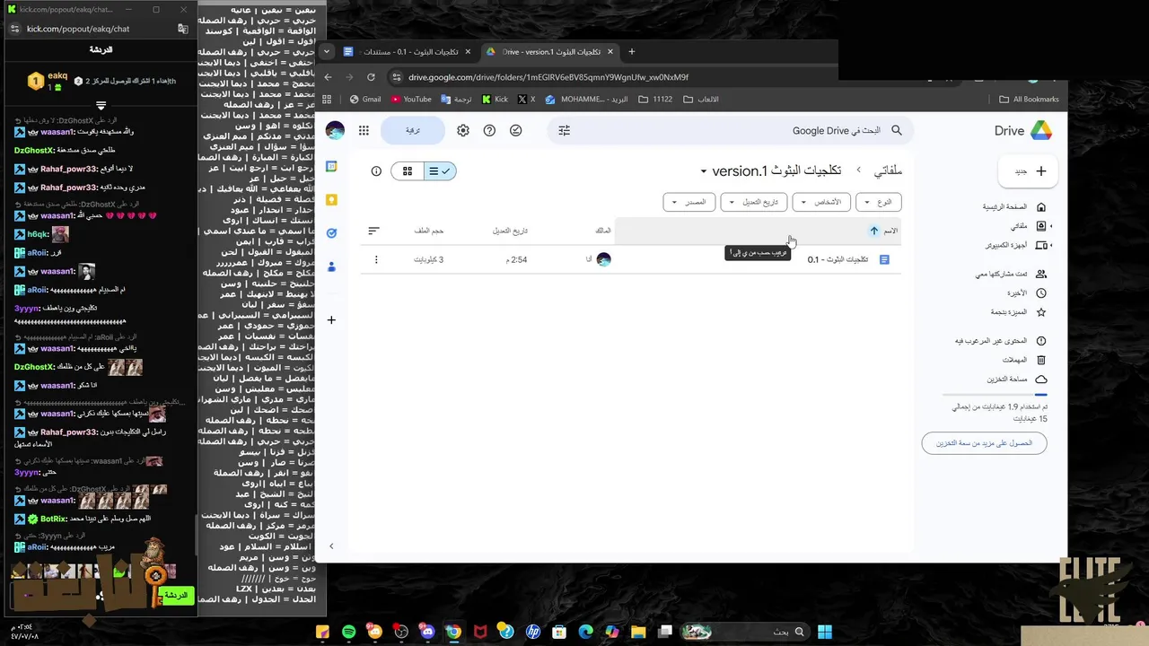Viewport: 1149px width, 646px height.
Task: Open the Google account avatar in Drive
Action: [x=335, y=130]
